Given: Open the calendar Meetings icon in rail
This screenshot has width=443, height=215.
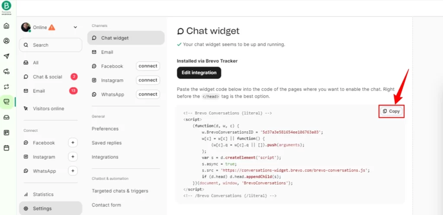Looking at the screenshot, I should pyautogui.click(x=6, y=148).
